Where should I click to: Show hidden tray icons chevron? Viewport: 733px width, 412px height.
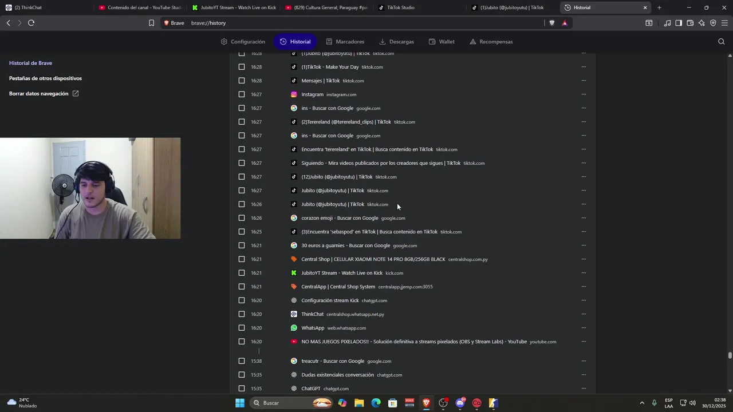click(641, 403)
